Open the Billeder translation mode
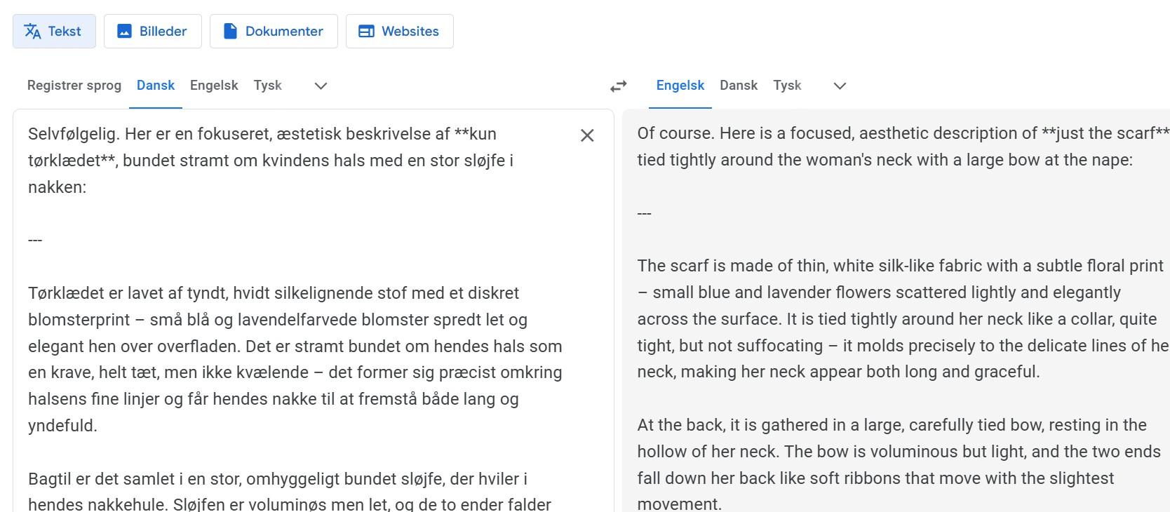The width and height of the screenshot is (1170, 512). tap(153, 31)
